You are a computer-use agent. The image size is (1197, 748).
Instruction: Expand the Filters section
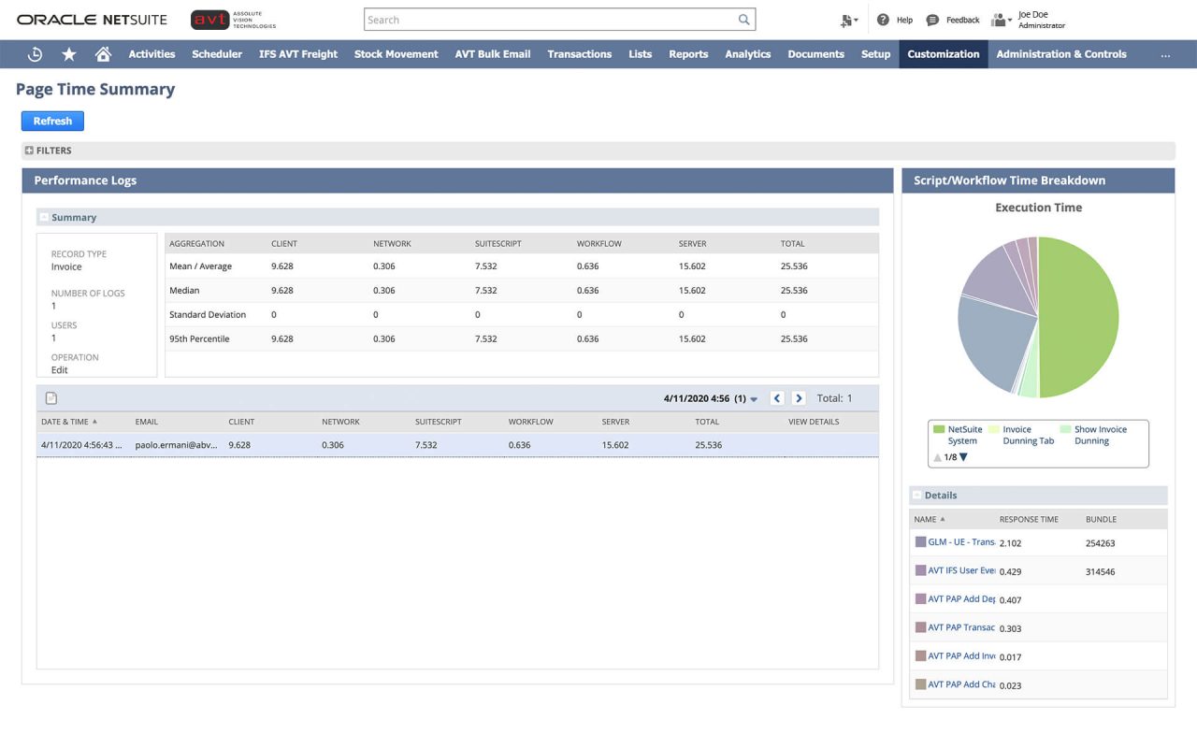(29, 150)
